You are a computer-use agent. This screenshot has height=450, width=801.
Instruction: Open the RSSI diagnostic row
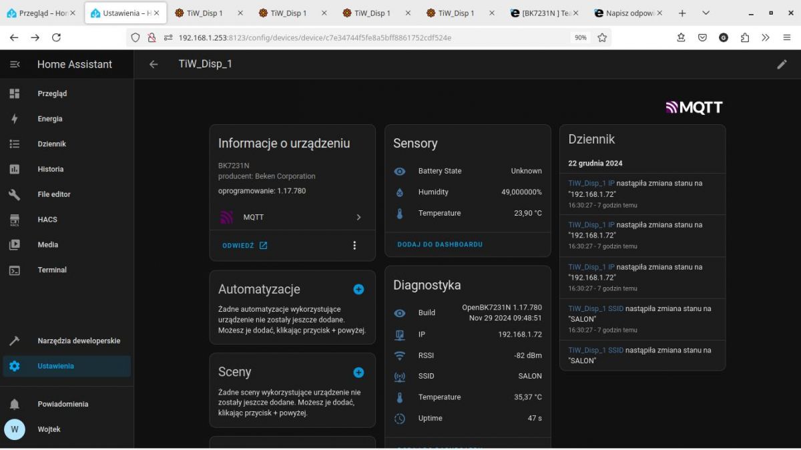(x=467, y=355)
